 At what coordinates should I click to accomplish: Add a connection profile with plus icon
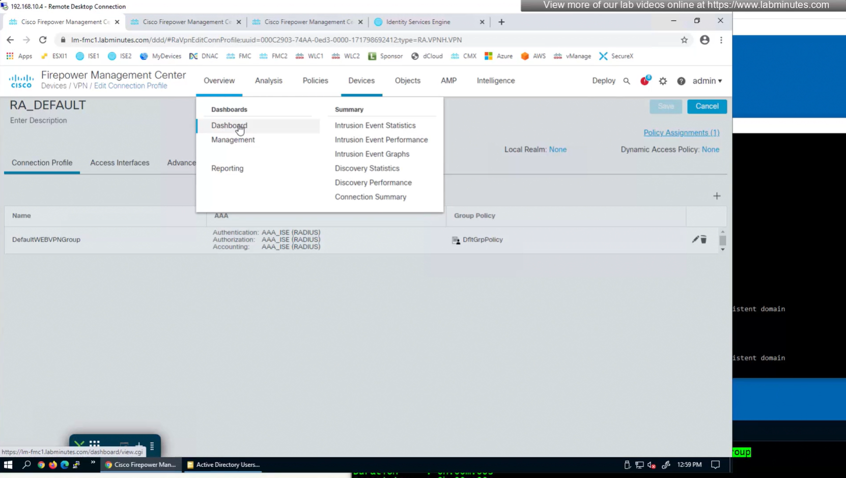click(x=717, y=196)
